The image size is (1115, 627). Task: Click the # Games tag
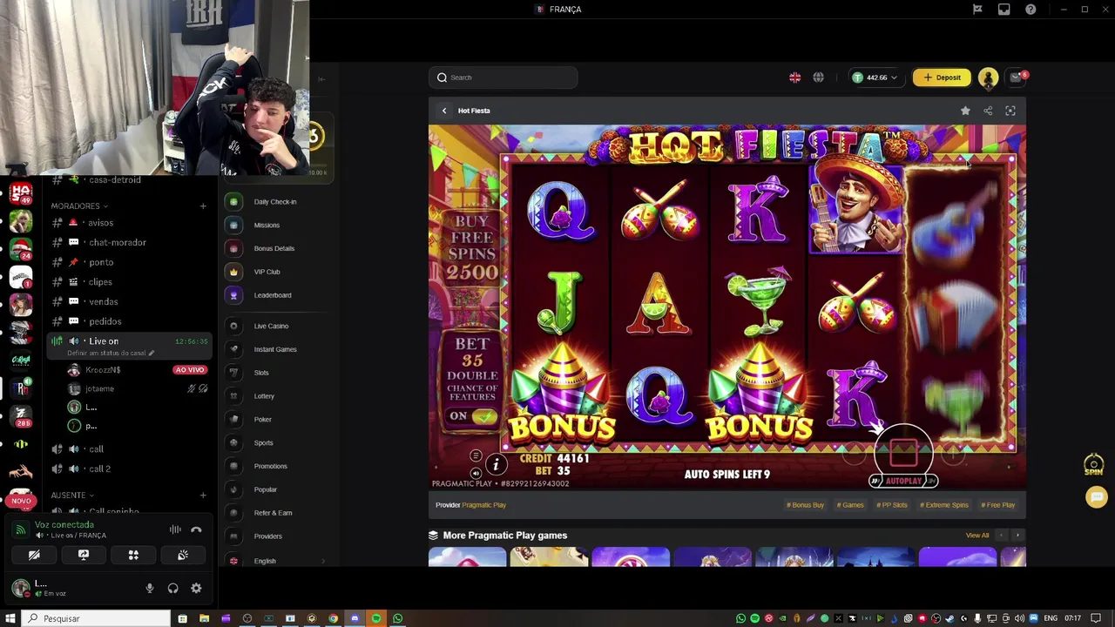point(850,505)
